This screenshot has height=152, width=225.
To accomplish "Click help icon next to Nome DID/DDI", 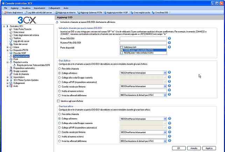I will (x=169, y=38).
